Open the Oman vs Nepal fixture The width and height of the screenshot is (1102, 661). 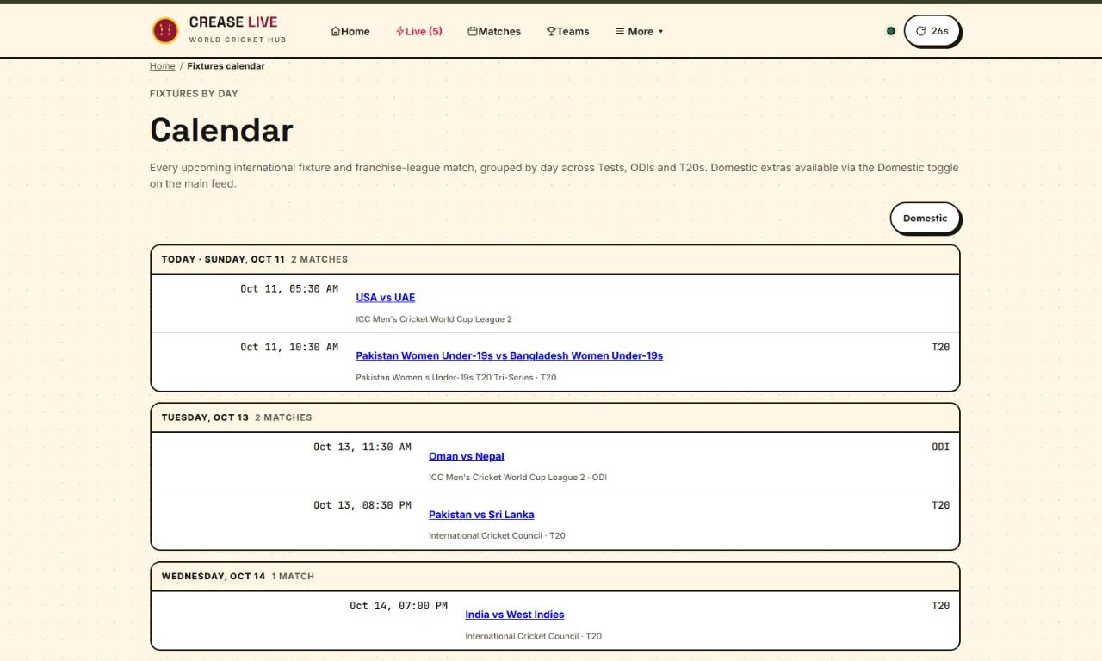pos(467,456)
